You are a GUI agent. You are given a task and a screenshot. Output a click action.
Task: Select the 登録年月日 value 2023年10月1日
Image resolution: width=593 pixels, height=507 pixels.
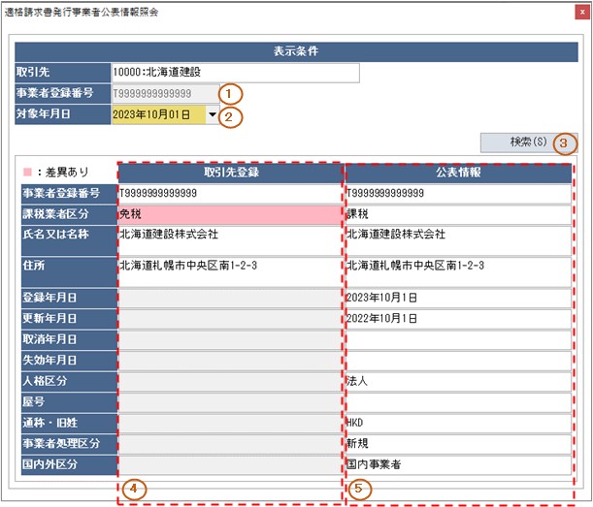[457, 297]
